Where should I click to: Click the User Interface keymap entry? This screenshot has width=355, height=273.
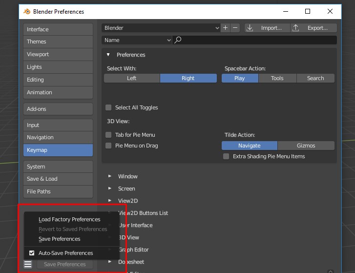(x=135, y=225)
